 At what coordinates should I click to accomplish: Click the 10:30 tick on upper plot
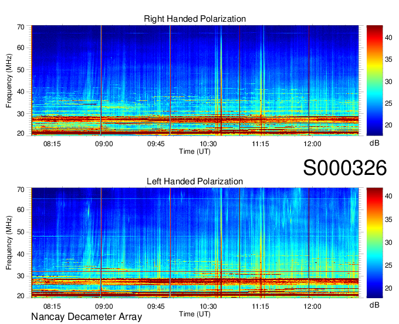[x=208, y=144]
